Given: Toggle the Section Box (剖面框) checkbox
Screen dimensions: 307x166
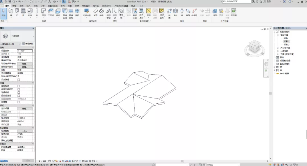Looking at the screenshot, I should click(19, 102).
